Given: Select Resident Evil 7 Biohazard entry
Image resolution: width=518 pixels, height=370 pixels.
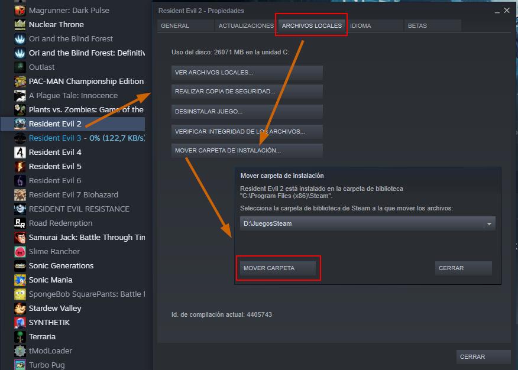Looking at the screenshot, I should tap(73, 195).
